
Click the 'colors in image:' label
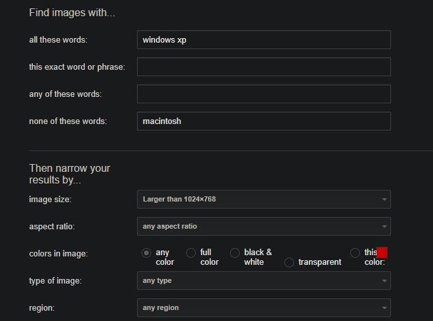coord(58,254)
